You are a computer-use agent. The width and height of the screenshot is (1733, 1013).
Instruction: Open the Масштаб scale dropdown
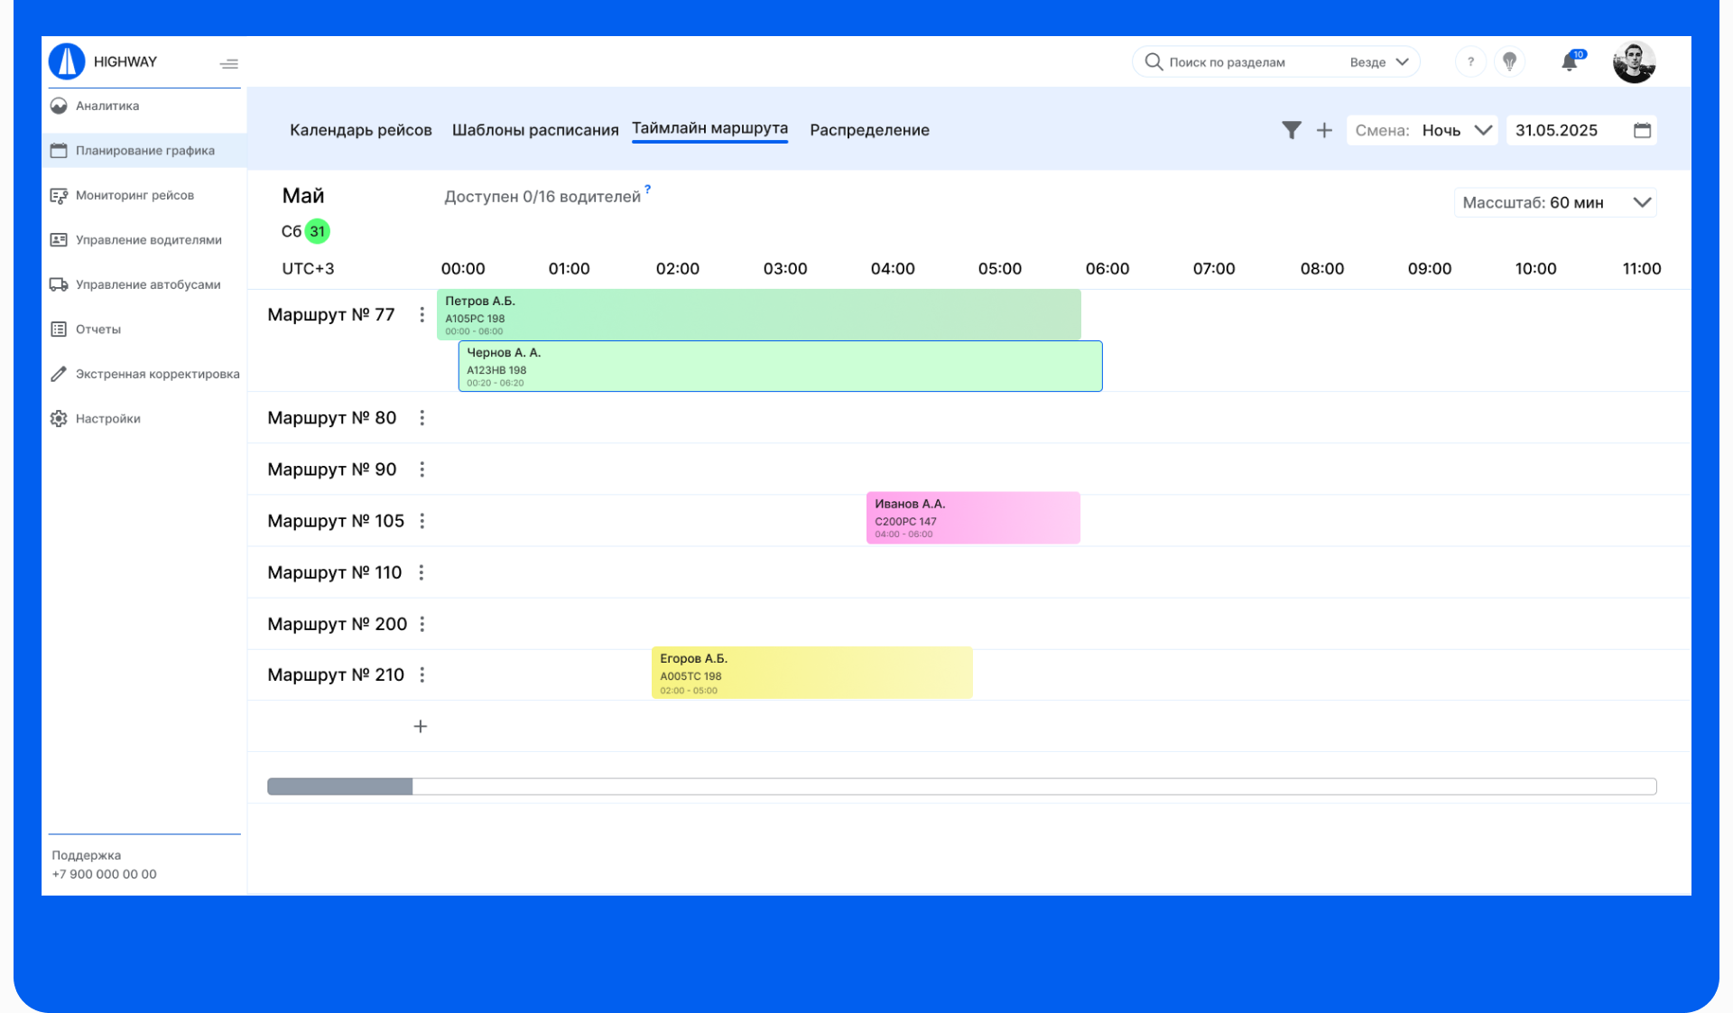(1554, 202)
